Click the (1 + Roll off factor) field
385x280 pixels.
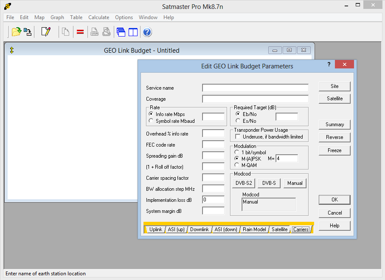tap(214, 167)
